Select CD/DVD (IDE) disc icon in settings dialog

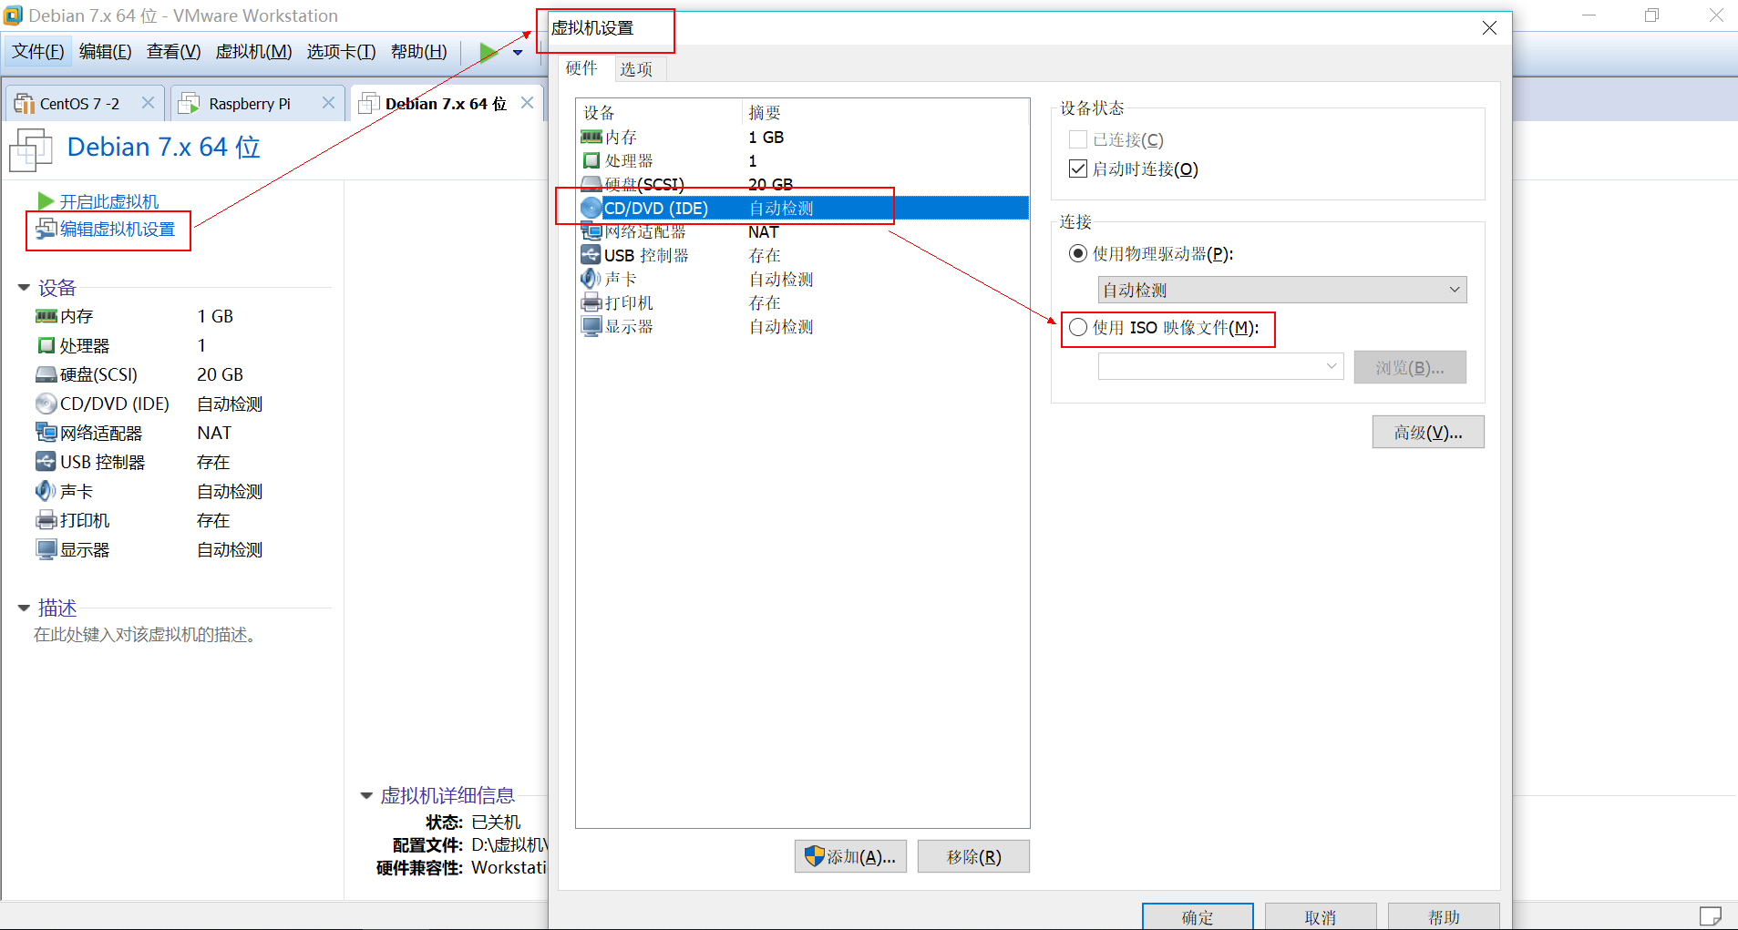(591, 208)
